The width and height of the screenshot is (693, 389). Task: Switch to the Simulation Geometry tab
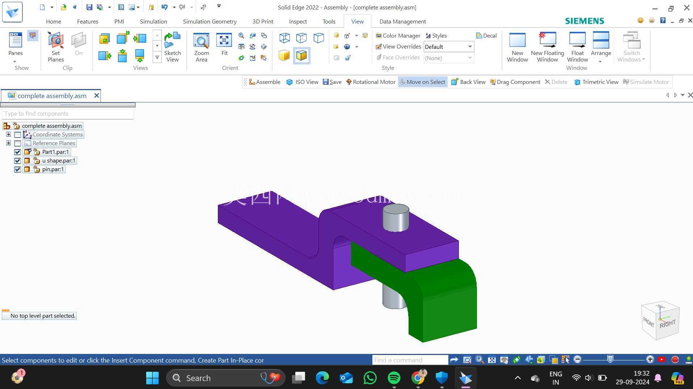(x=210, y=21)
